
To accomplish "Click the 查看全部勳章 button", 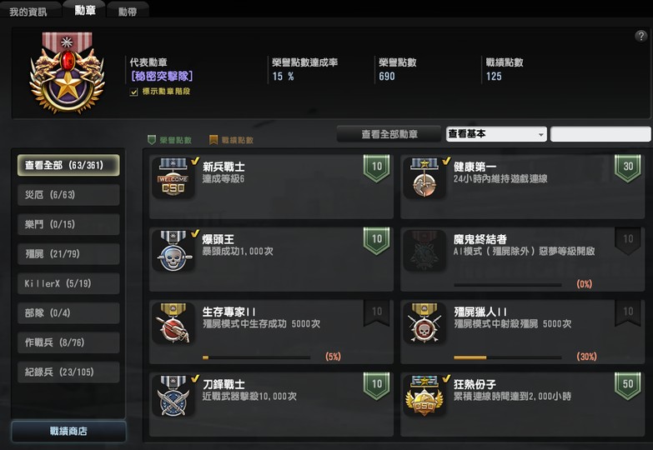I will [x=389, y=134].
